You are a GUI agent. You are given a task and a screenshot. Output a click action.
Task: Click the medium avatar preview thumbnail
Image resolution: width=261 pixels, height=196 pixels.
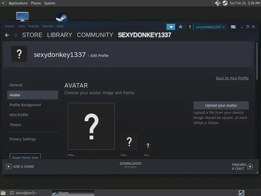point(129,142)
